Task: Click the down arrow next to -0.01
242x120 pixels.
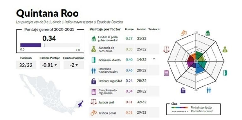Action: coord(56,65)
